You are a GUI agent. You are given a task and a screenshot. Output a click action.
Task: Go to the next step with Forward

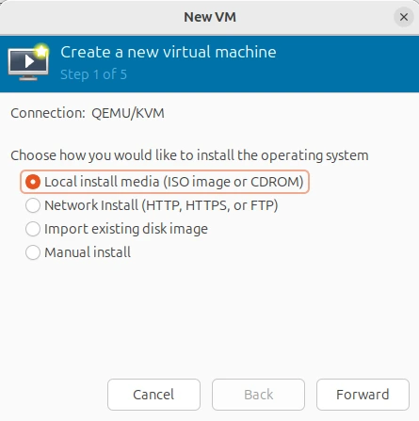(x=363, y=395)
